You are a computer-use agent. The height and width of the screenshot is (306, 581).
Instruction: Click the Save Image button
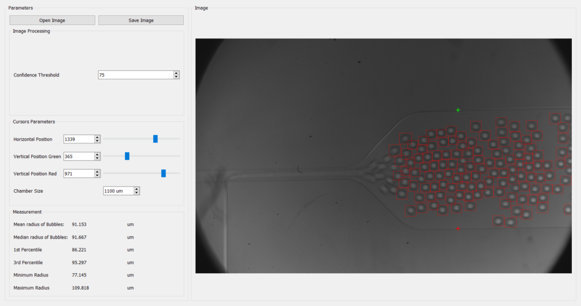(141, 20)
